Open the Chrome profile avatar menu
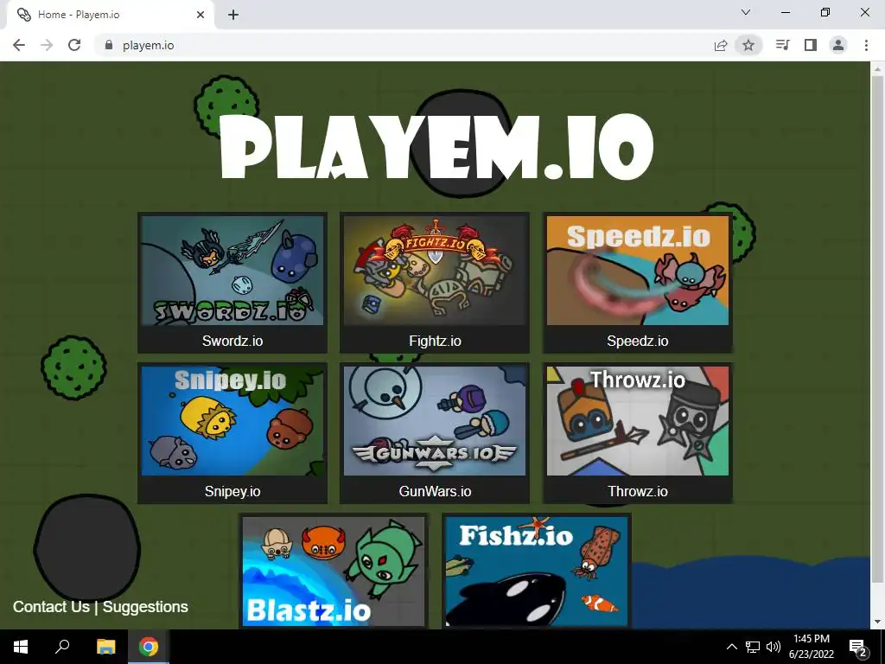This screenshot has height=664, width=885. [838, 45]
